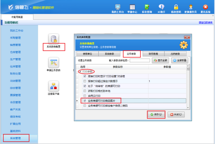Image resolution: width=215 pixels, height=144 pixels.
Task: Switch to the 财务账期 tab
Action: (153, 54)
